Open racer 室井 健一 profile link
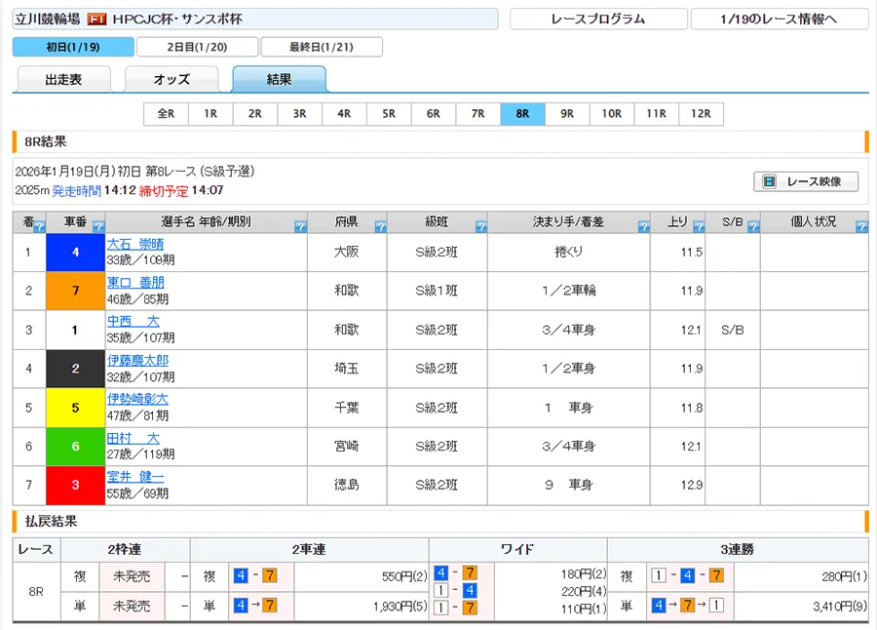Viewport: 877px width, 630px height. click(135, 477)
